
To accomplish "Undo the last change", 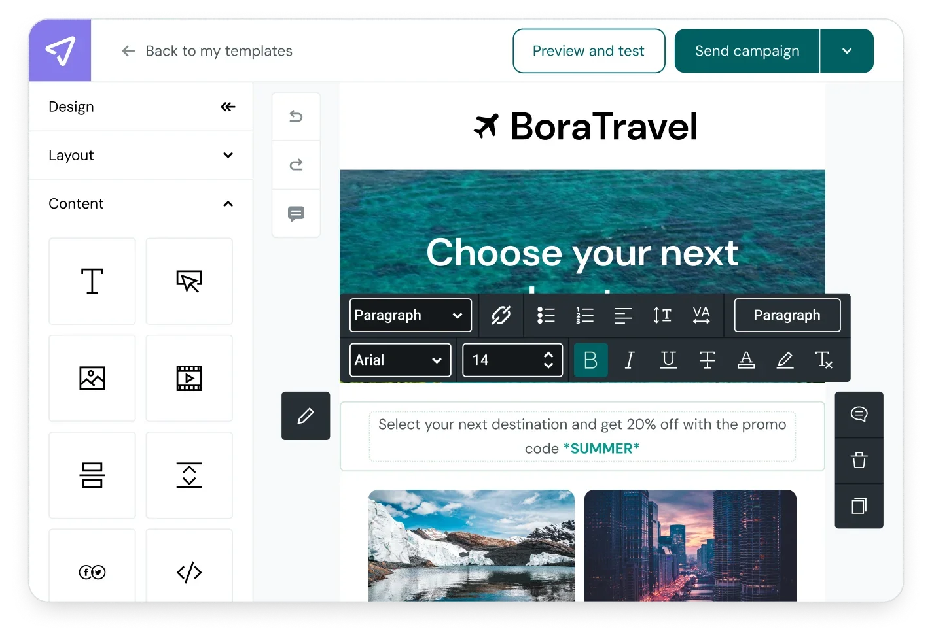I will (x=296, y=116).
